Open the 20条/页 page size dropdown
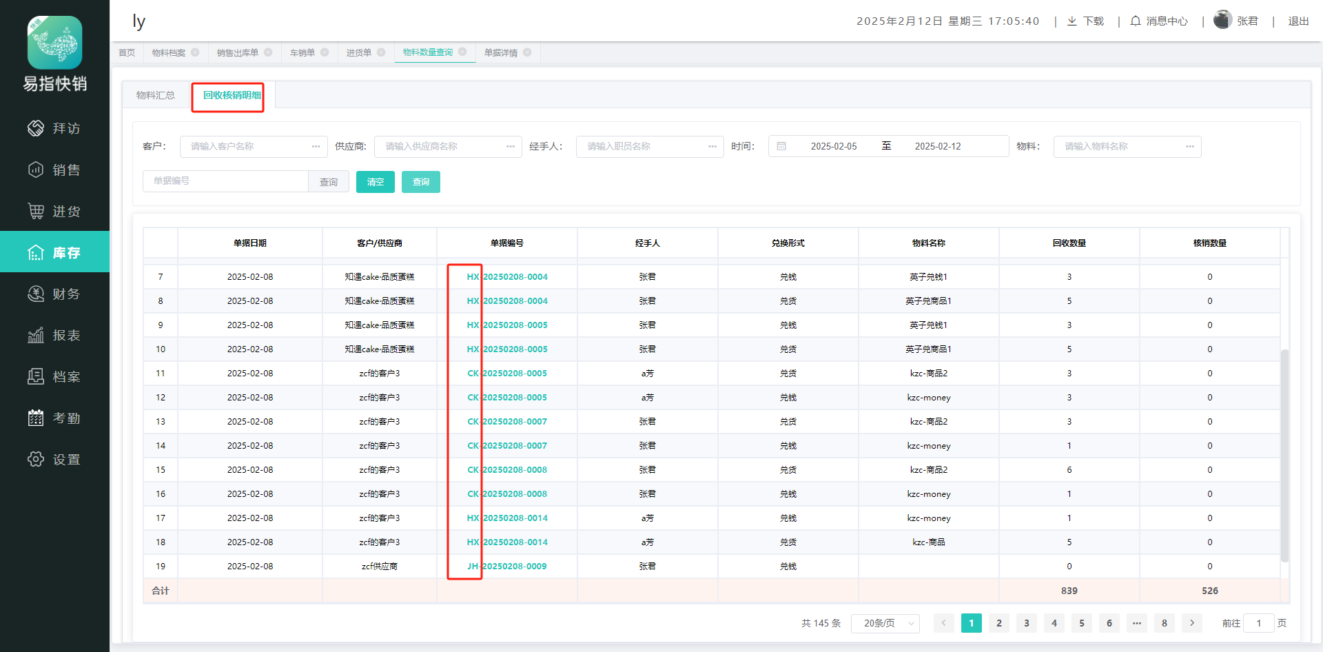This screenshot has height=652, width=1323. [x=885, y=623]
